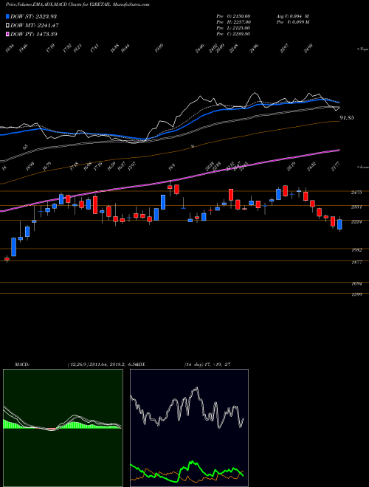Click the magenta DOW PT legend swatch
Screen dimensions: 369x487
[x=7, y=34]
